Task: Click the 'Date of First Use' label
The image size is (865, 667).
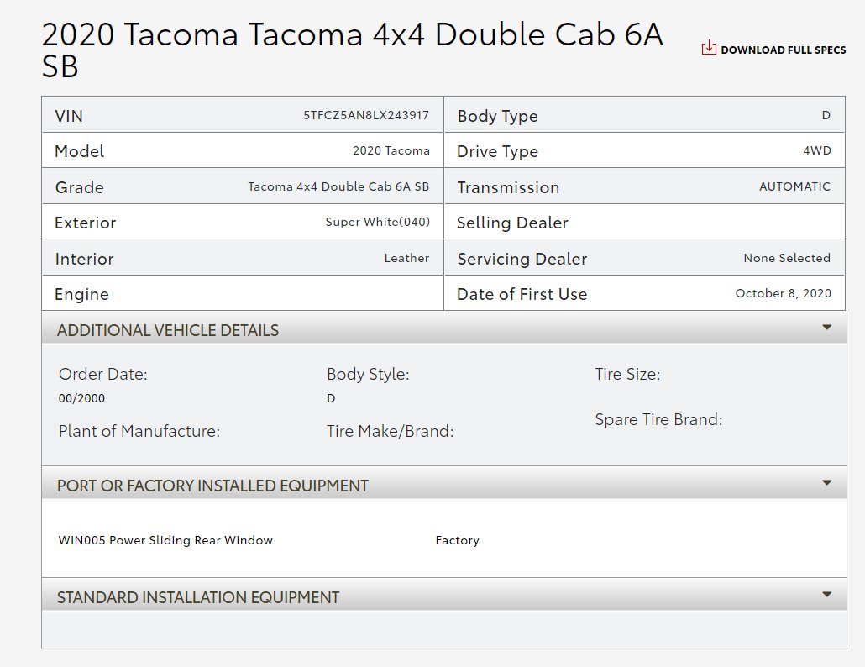Action: click(522, 294)
